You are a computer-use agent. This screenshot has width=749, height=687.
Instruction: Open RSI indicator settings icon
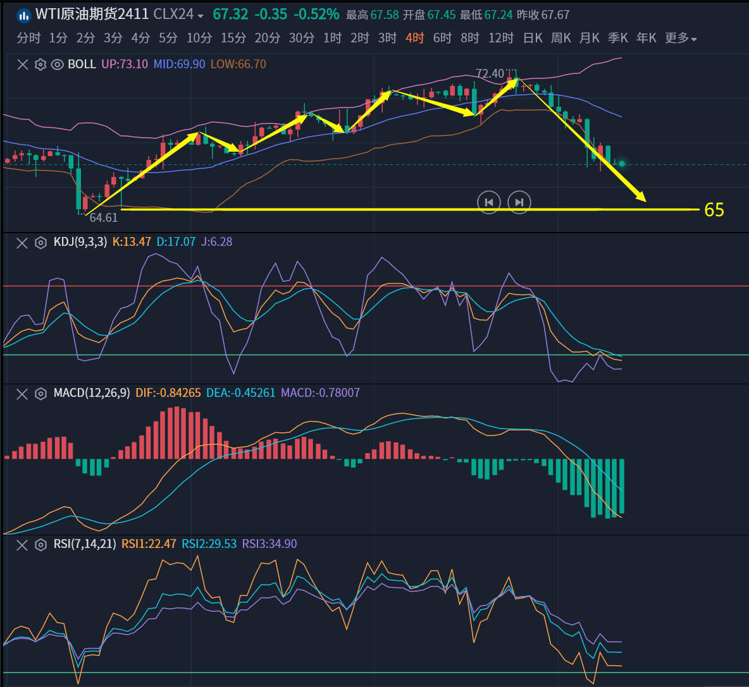point(40,545)
